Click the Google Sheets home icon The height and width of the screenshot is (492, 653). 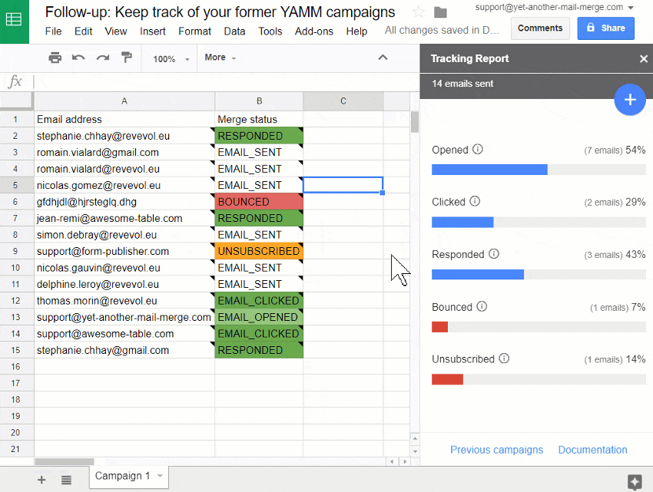pyautogui.click(x=14, y=19)
